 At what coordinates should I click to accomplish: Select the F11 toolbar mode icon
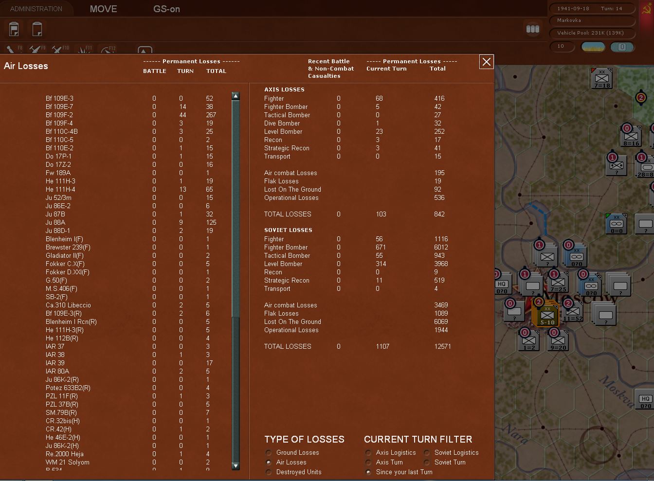84,49
